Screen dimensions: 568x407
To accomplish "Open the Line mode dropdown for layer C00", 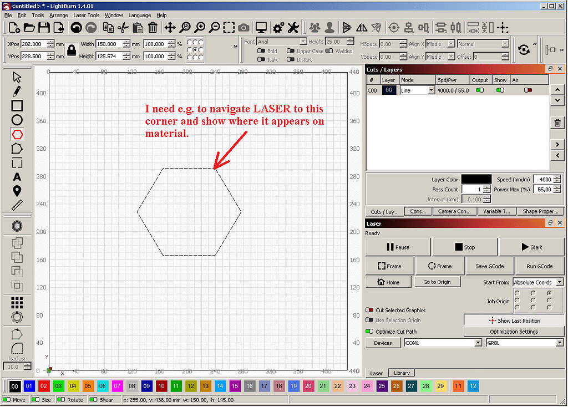I will (x=417, y=90).
